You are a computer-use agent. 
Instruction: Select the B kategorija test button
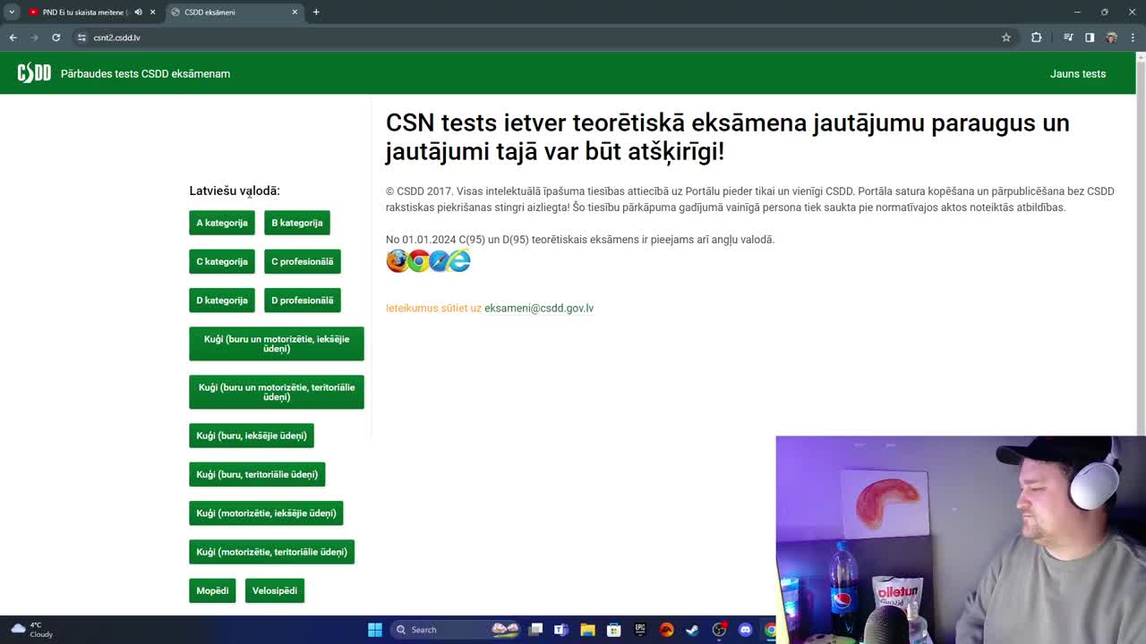pyautogui.click(x=296, y=222)
